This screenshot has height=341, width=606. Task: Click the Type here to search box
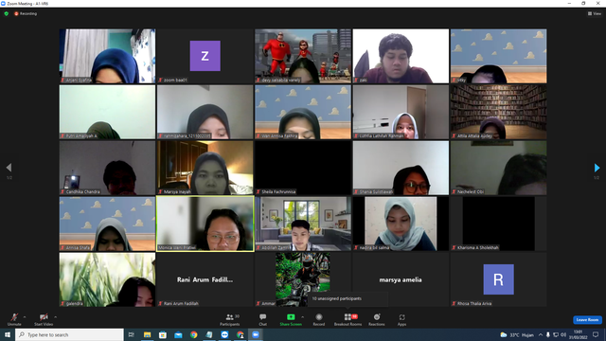(69, 334)
